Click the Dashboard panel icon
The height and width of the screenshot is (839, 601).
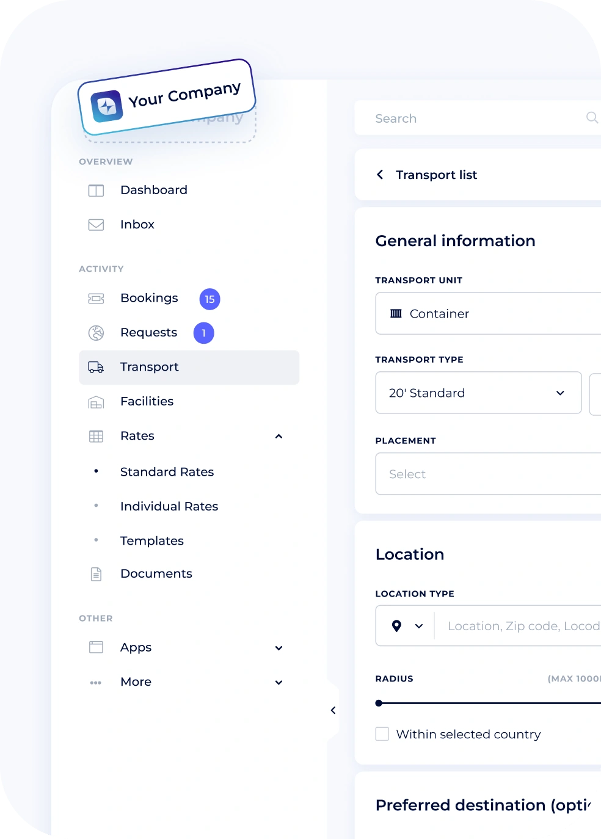[x=96, y=191]
